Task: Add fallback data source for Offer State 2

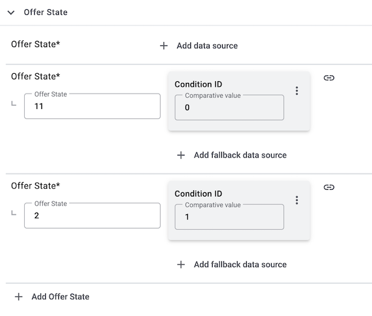Action: [x=240, y=265]
